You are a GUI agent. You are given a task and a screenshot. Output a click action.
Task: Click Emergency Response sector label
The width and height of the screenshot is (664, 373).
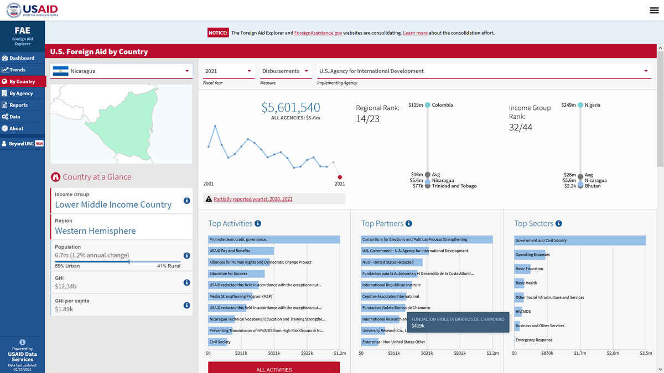533,340
